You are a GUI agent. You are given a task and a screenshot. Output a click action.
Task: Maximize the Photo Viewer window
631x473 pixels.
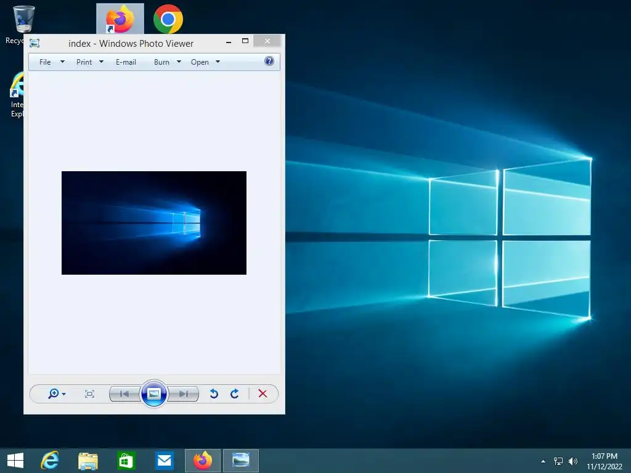tap(245, 41)
